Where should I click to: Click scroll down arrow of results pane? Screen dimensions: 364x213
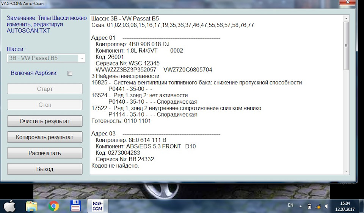click(346, 171)
